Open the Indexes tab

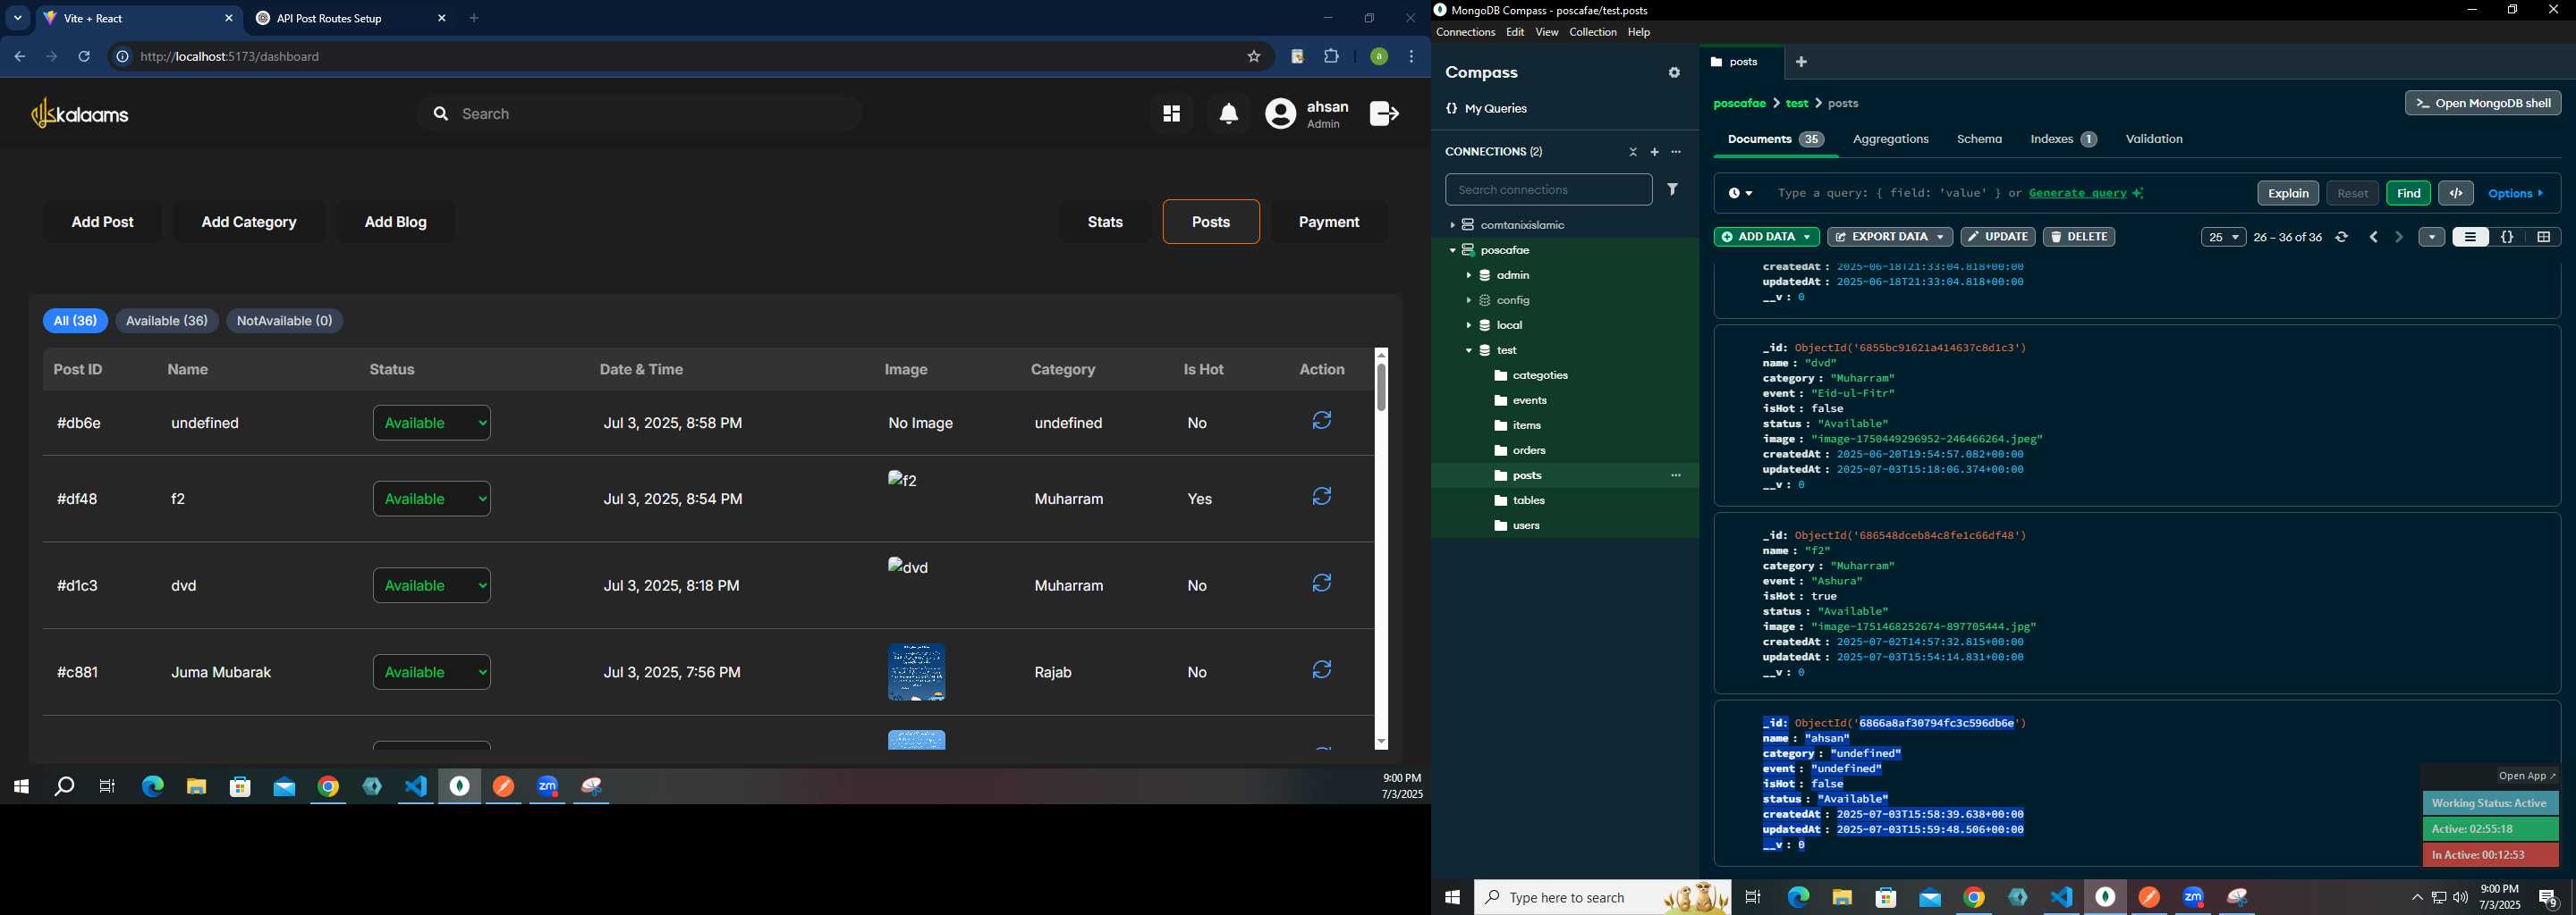(2063, 140)
